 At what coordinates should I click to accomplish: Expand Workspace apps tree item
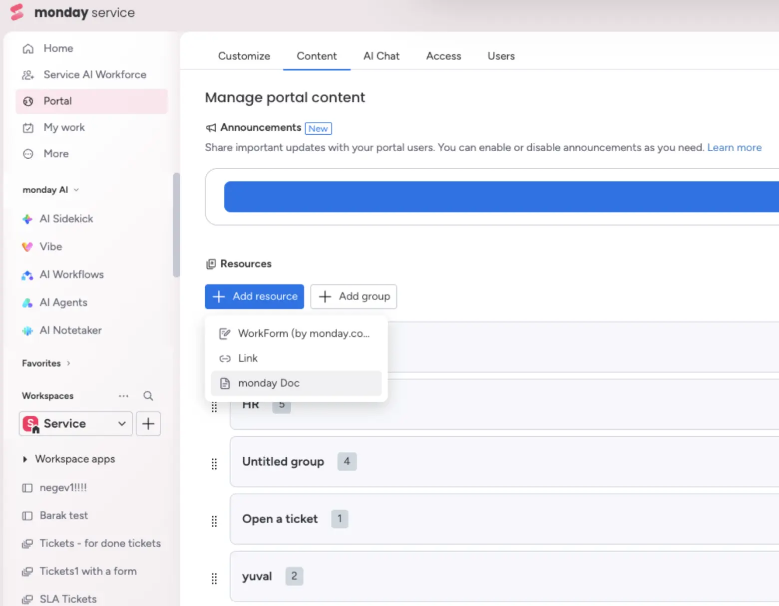25,459
